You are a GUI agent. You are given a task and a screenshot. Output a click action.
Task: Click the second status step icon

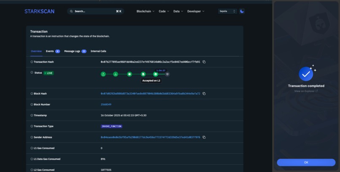click(116, 74)
